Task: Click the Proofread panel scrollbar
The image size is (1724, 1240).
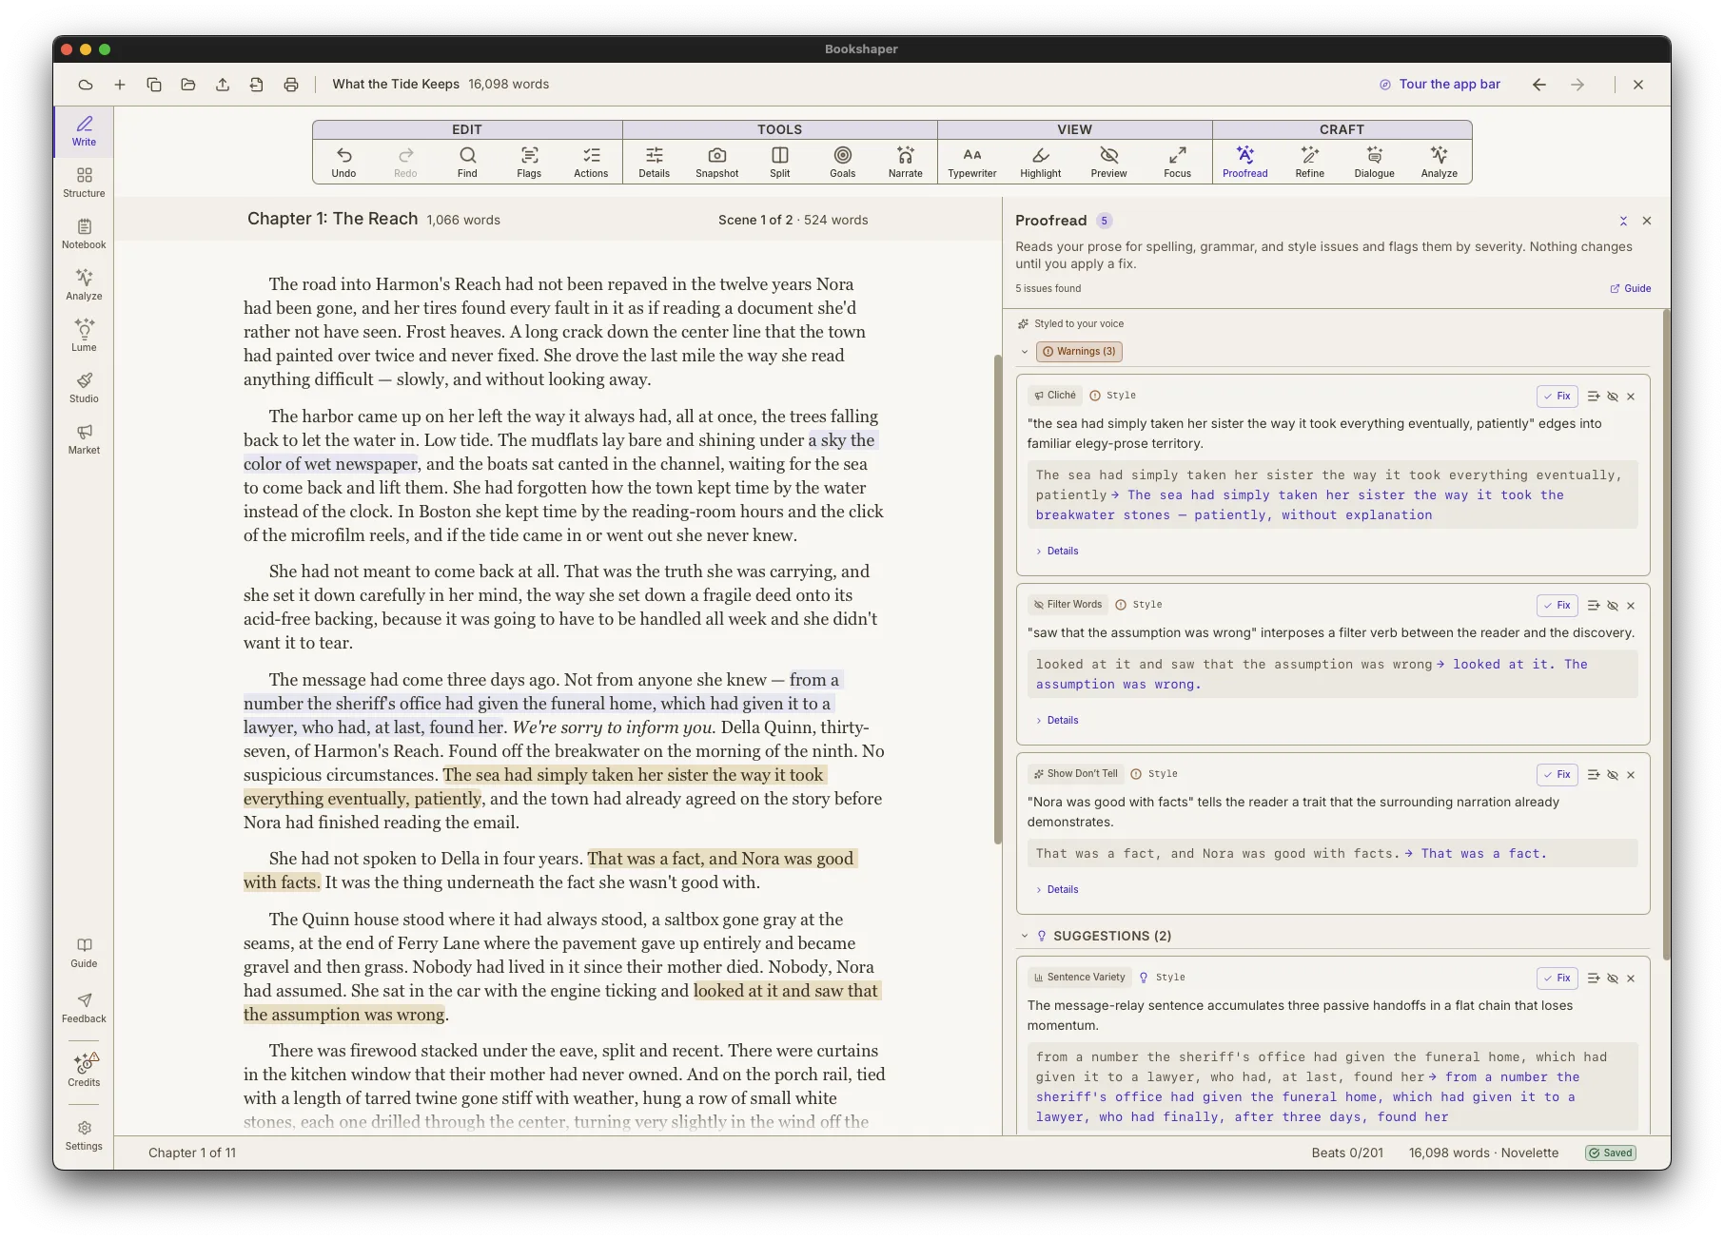Action: tap(1666, 634)
